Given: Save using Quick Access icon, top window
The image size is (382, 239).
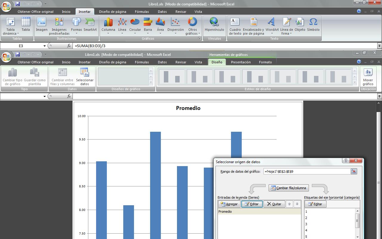Looking at the screenshot, I should pos(18,4).
